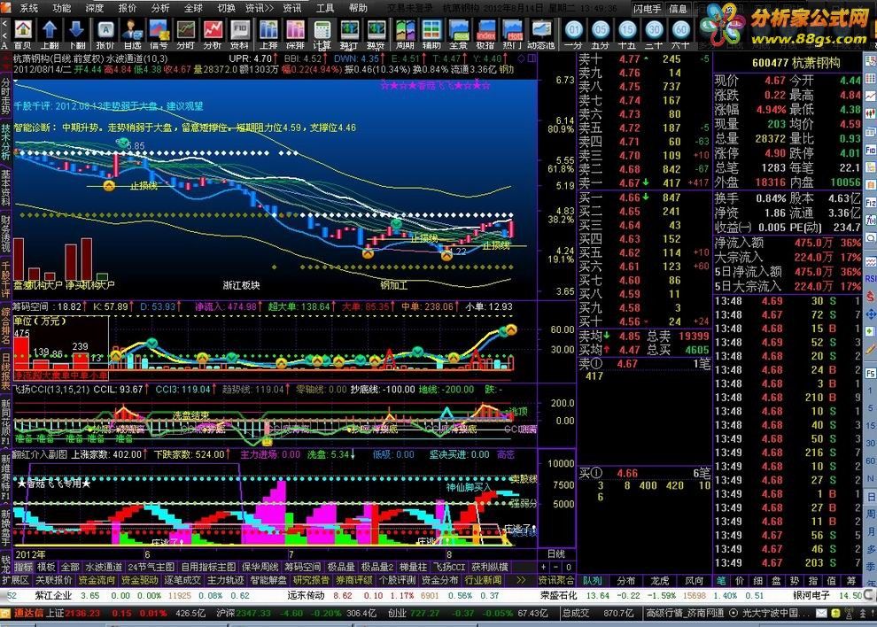
Task: Click the 浙江板块 sector label on chart
Action: [241, 285]
